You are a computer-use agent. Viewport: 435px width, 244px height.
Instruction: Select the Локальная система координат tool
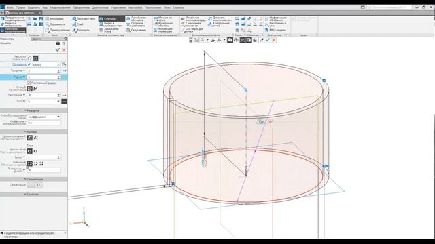pos(193,19)
